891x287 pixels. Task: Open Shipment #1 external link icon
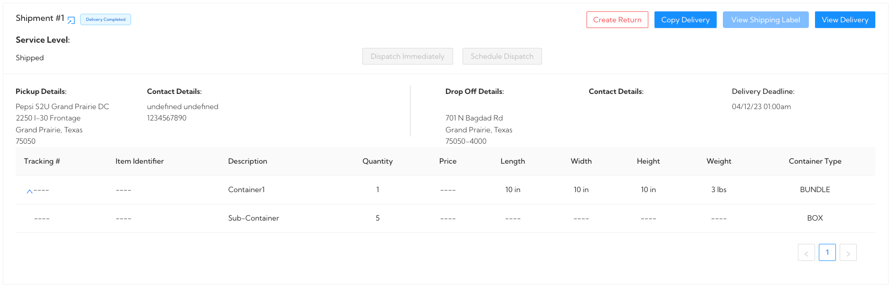(71, 20)
